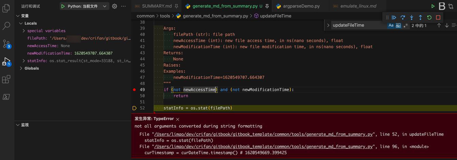The image size is (457, 160).
Task: Open launch.json via the gear icon
Action: pyautogui.click(x=115, y=6)
